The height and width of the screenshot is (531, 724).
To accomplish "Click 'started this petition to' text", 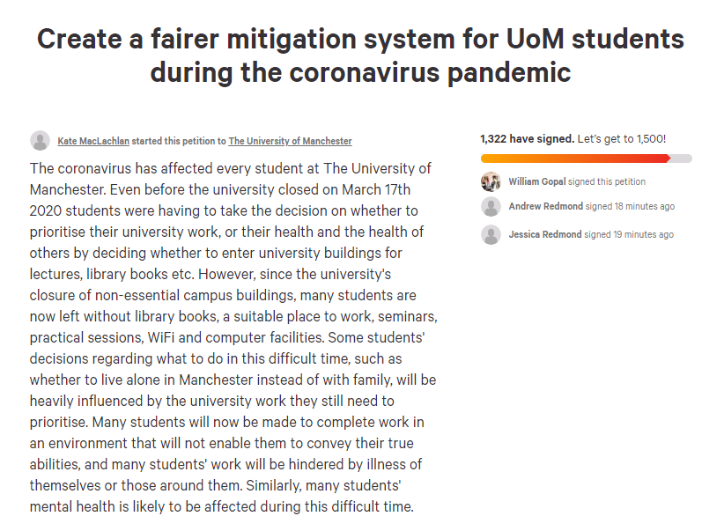I will [179, 141].
